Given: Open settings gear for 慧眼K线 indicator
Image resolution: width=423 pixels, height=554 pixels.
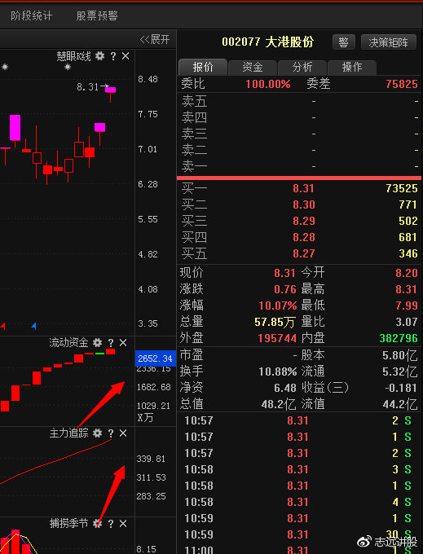Looking at the screenshot, I should pos(100,56).
